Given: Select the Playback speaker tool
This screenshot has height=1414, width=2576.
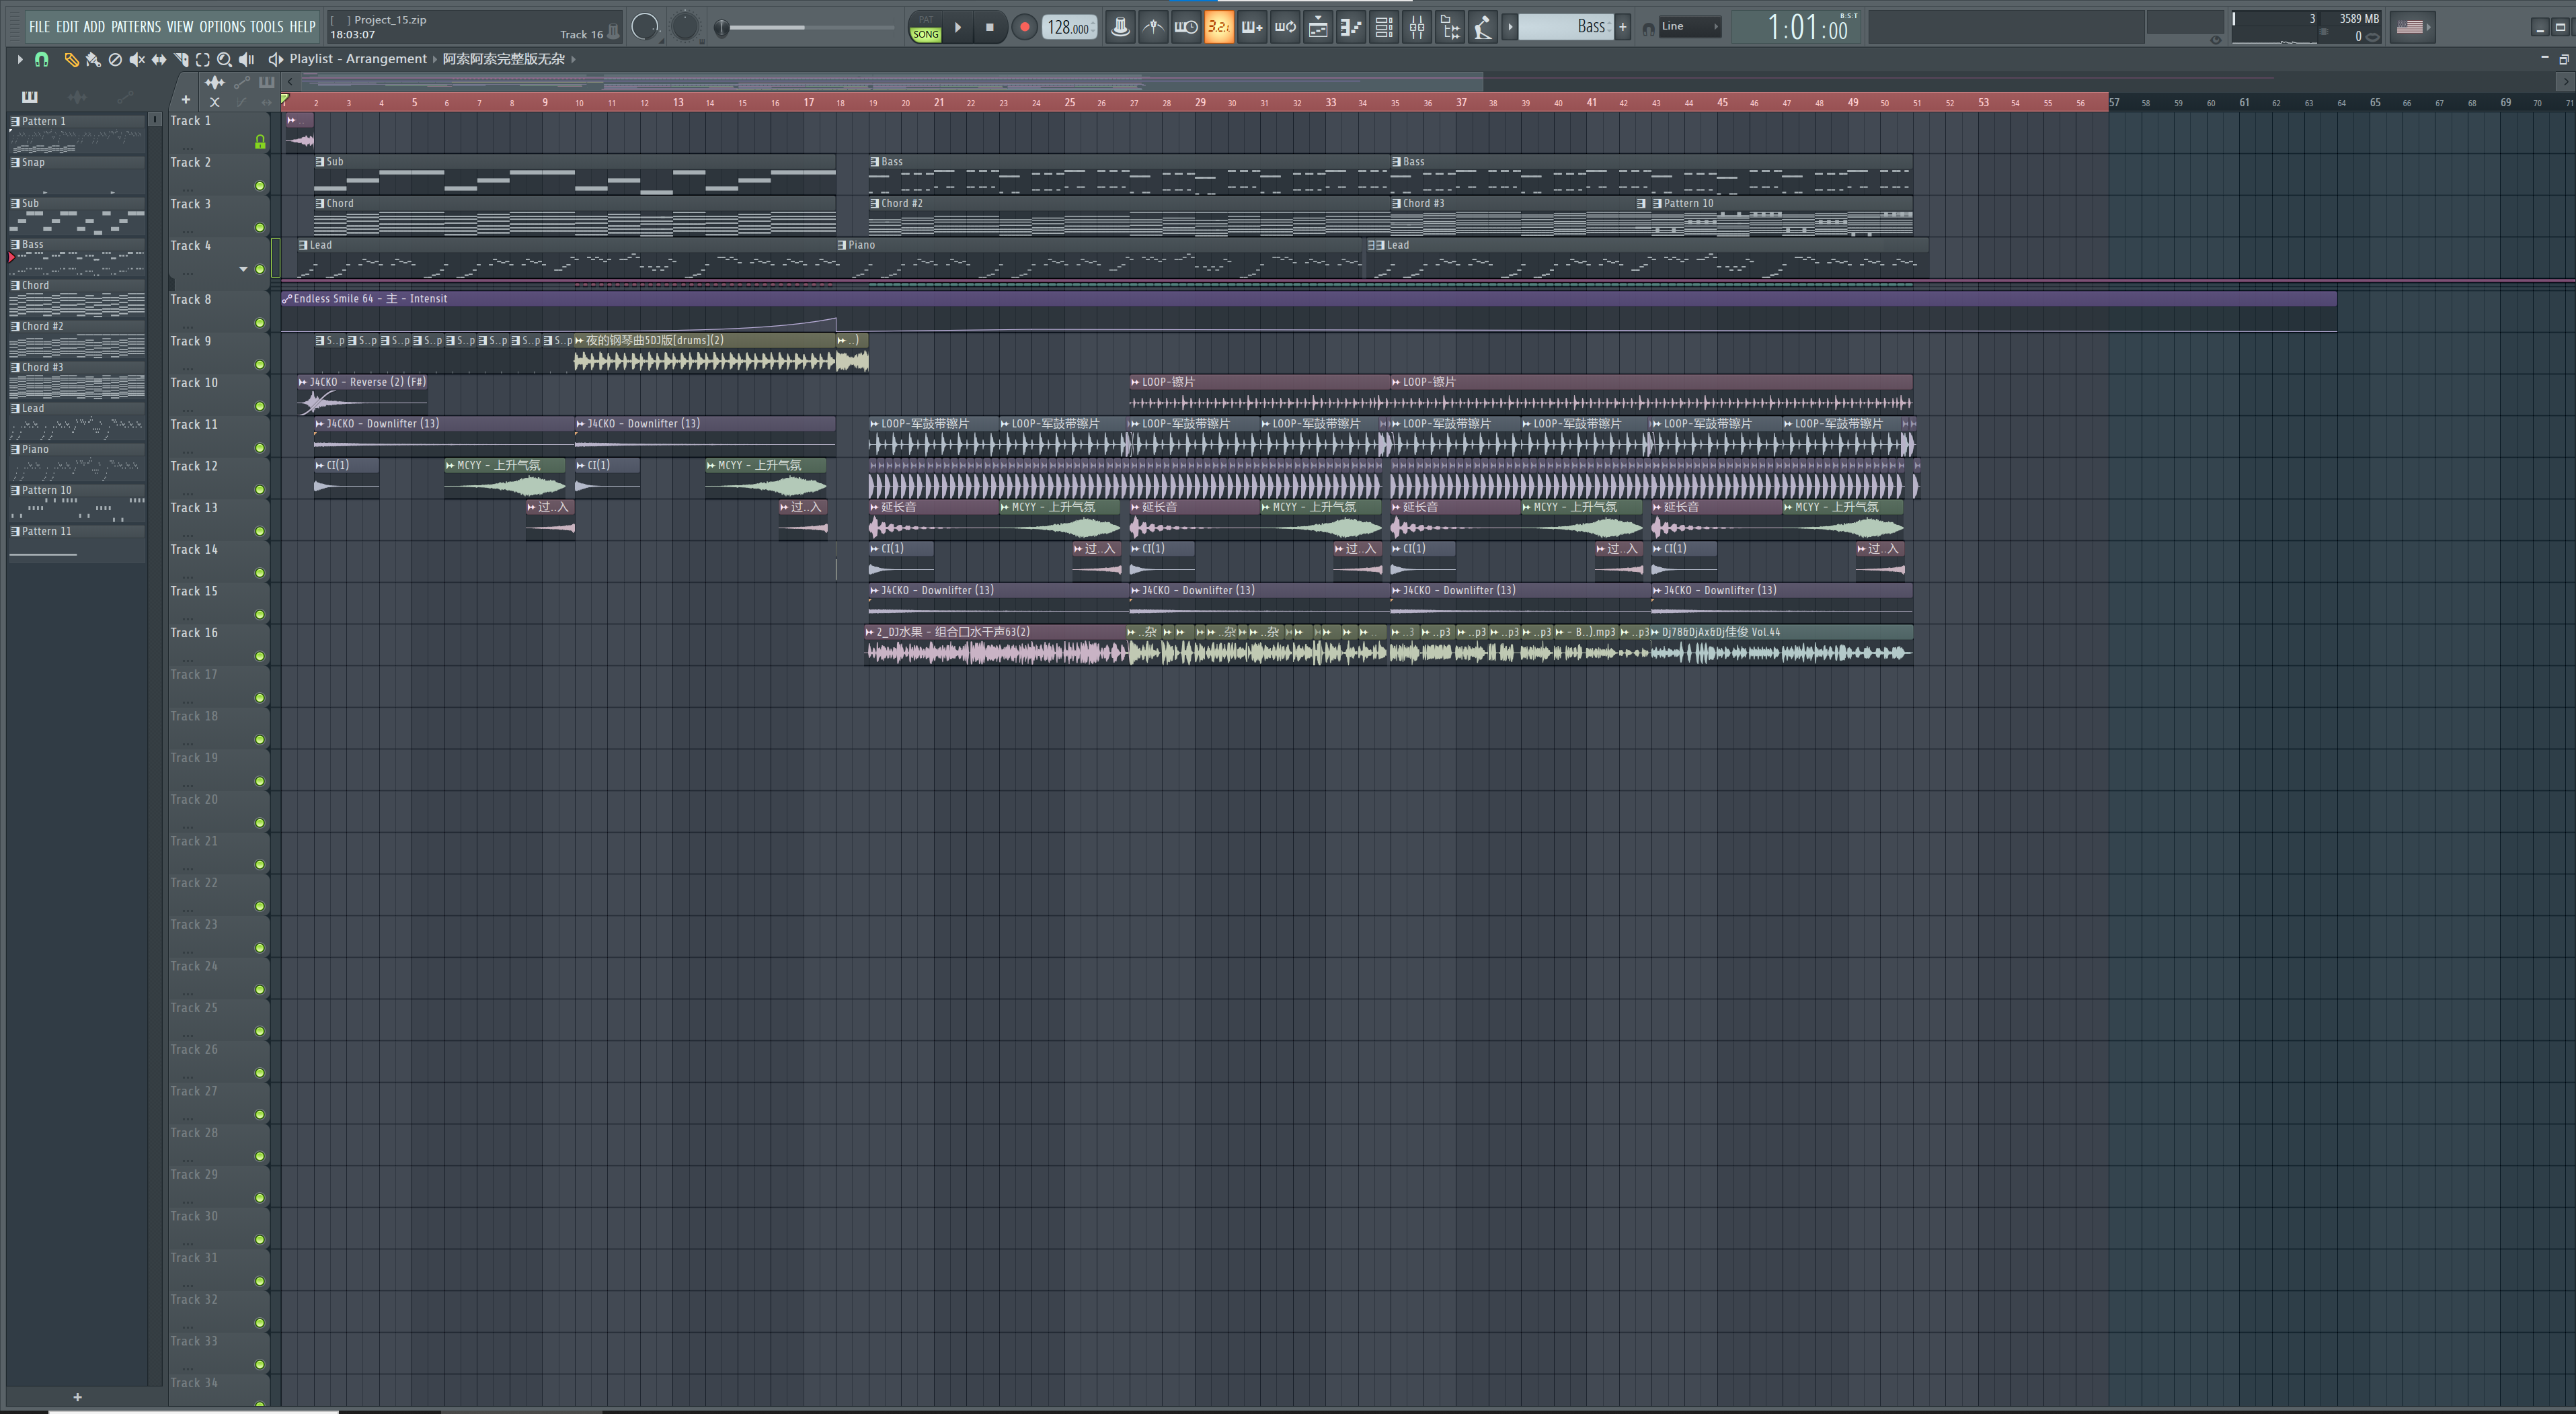Looking at the screenshot, I should pos(247,60).
